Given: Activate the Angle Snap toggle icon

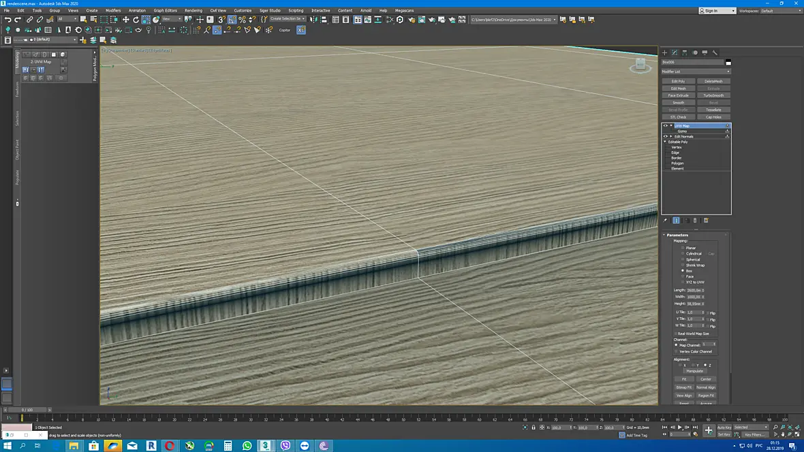Looking at the screenshot, I should pos(232,20).
